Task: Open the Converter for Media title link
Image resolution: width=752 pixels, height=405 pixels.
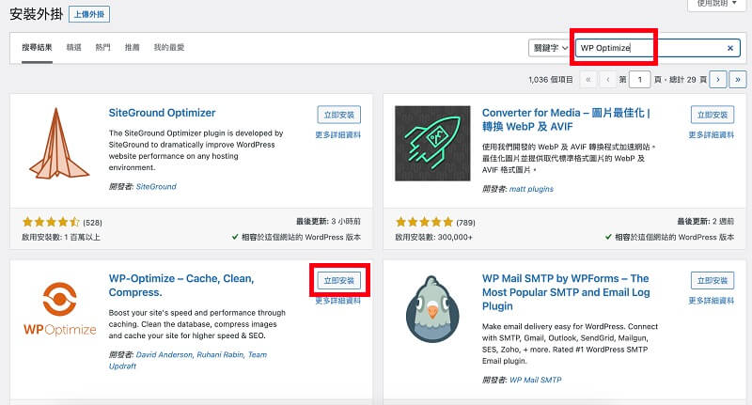Action: pyautogui.click(x=567, y=120)
